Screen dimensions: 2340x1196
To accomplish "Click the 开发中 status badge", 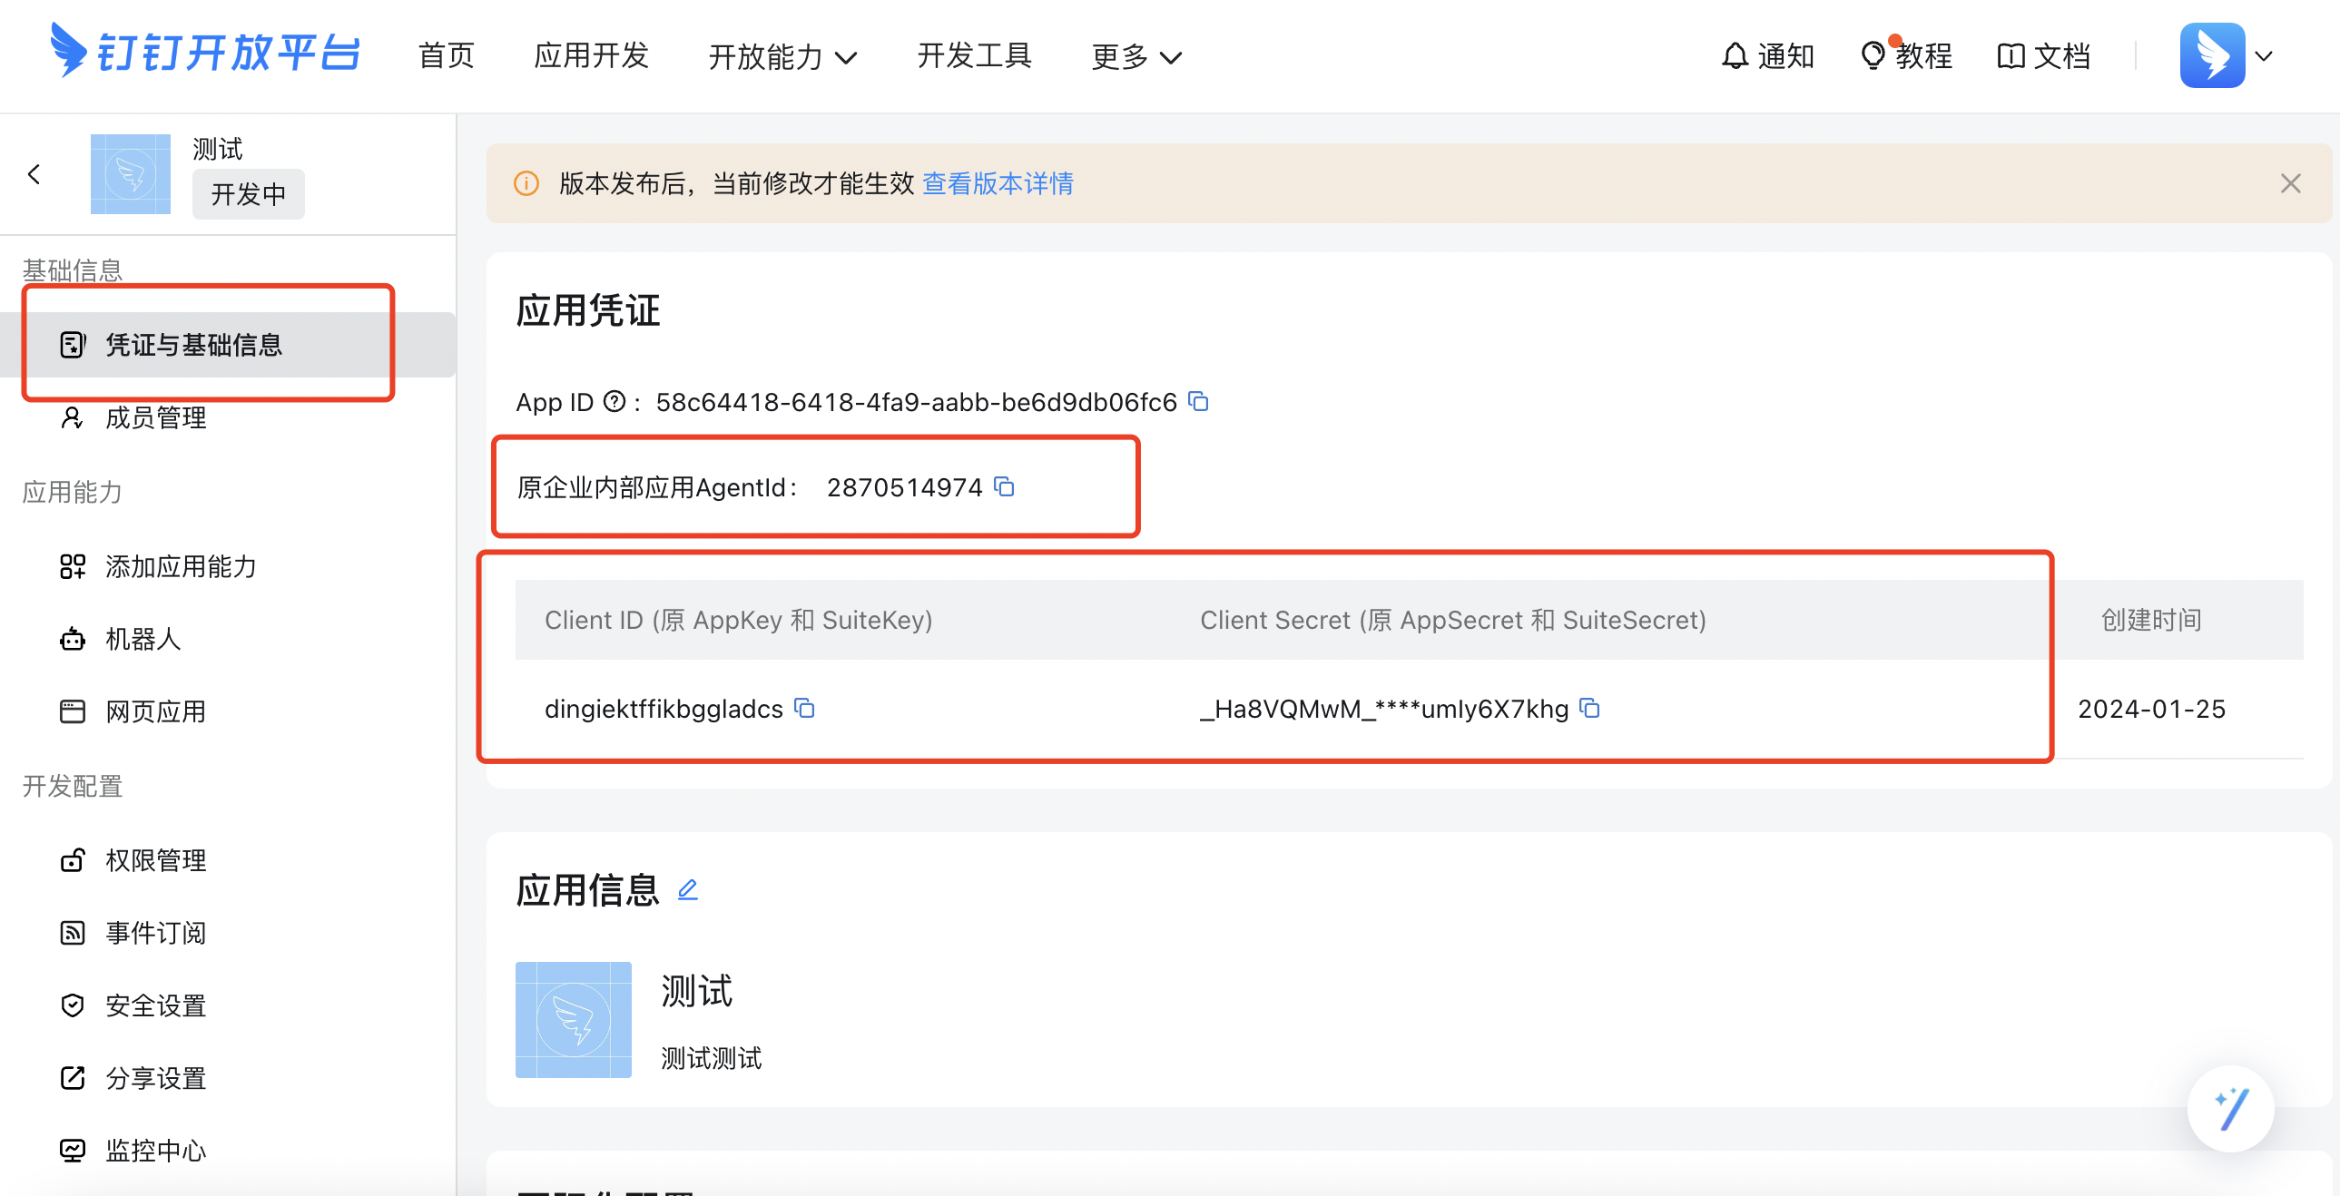I will point(248,194).
